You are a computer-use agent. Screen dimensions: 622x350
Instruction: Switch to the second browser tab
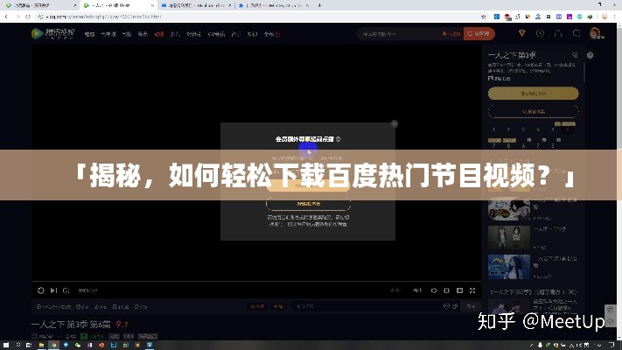[x=122, y=5]
